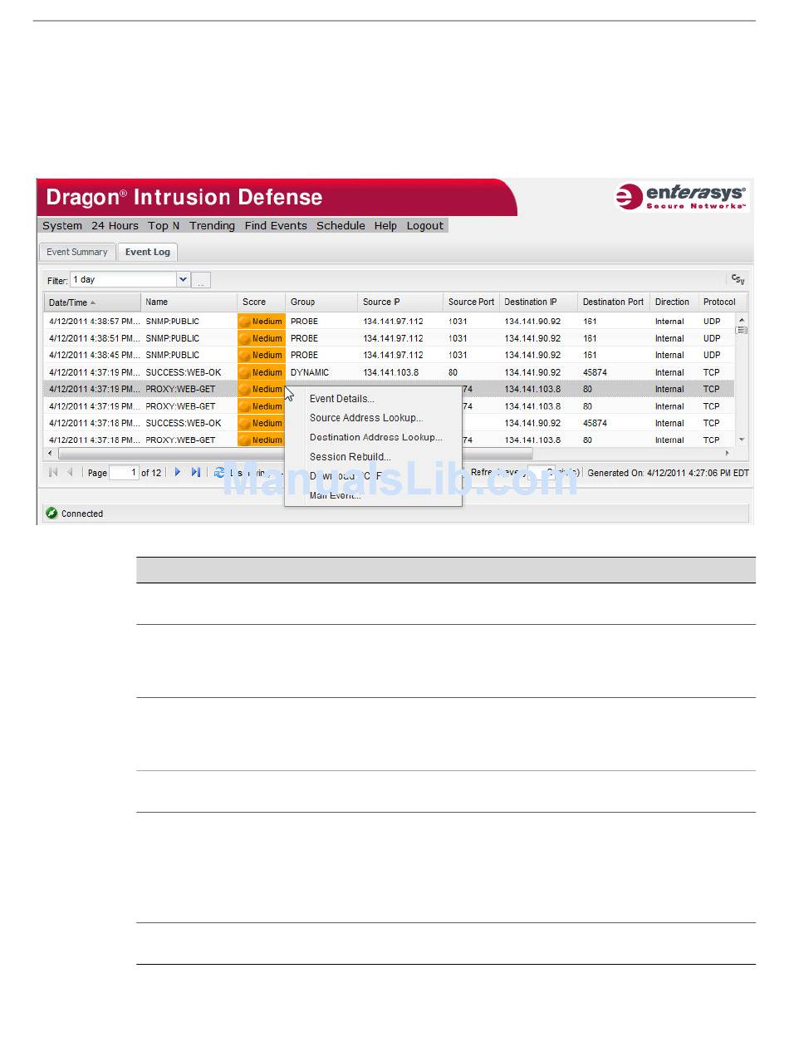Open the Schedule menu
This screenshot has height=1047, width=789.
click(341, 225)
